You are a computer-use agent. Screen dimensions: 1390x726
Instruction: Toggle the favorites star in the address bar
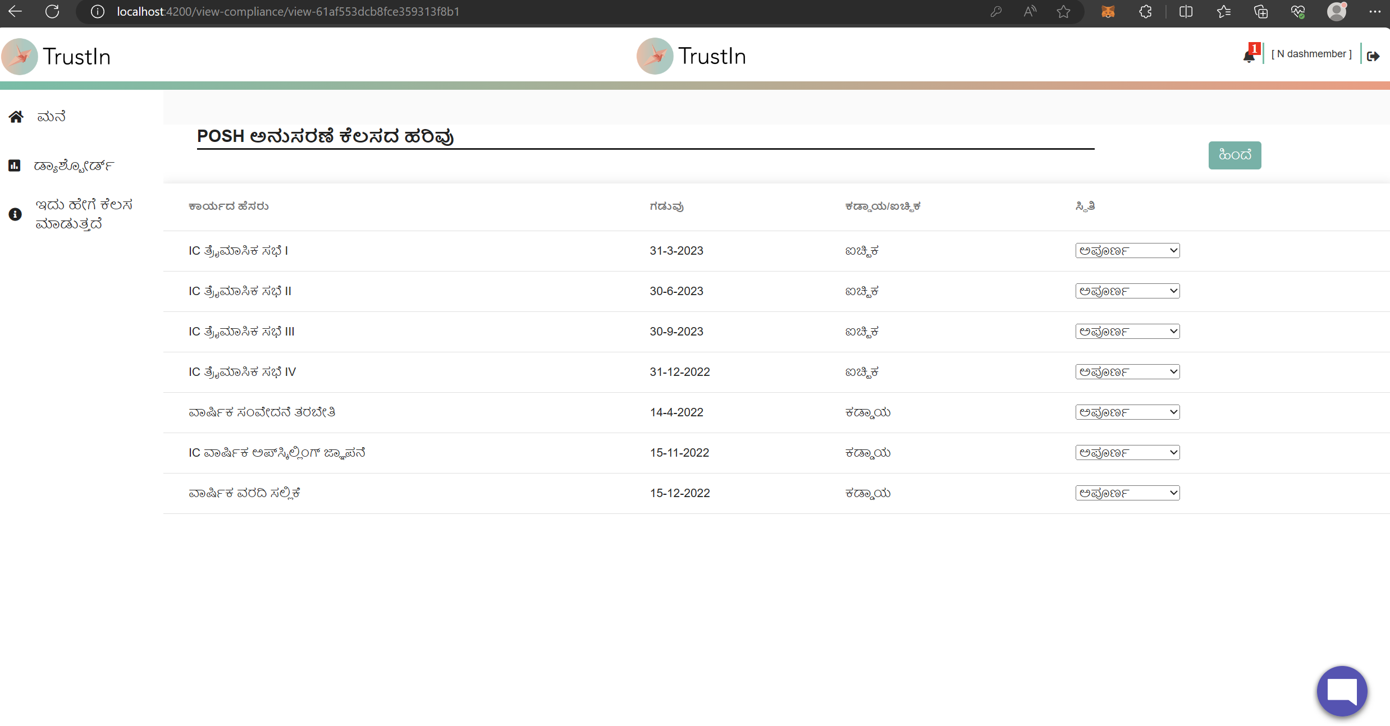1063,12
